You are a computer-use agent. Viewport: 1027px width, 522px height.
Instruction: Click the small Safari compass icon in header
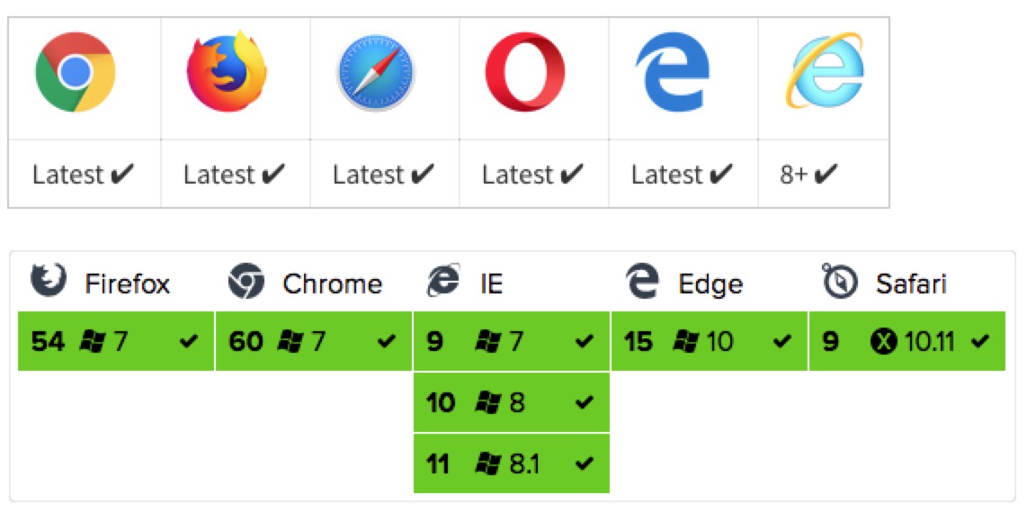coord(840,283)
